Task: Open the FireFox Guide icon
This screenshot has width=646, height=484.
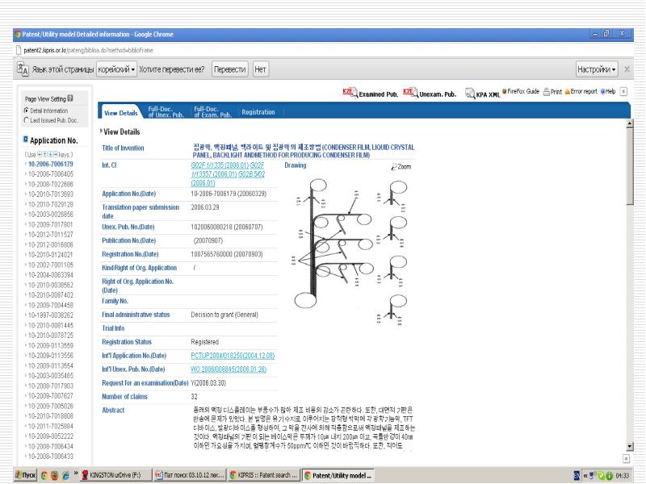Action: 504,92
